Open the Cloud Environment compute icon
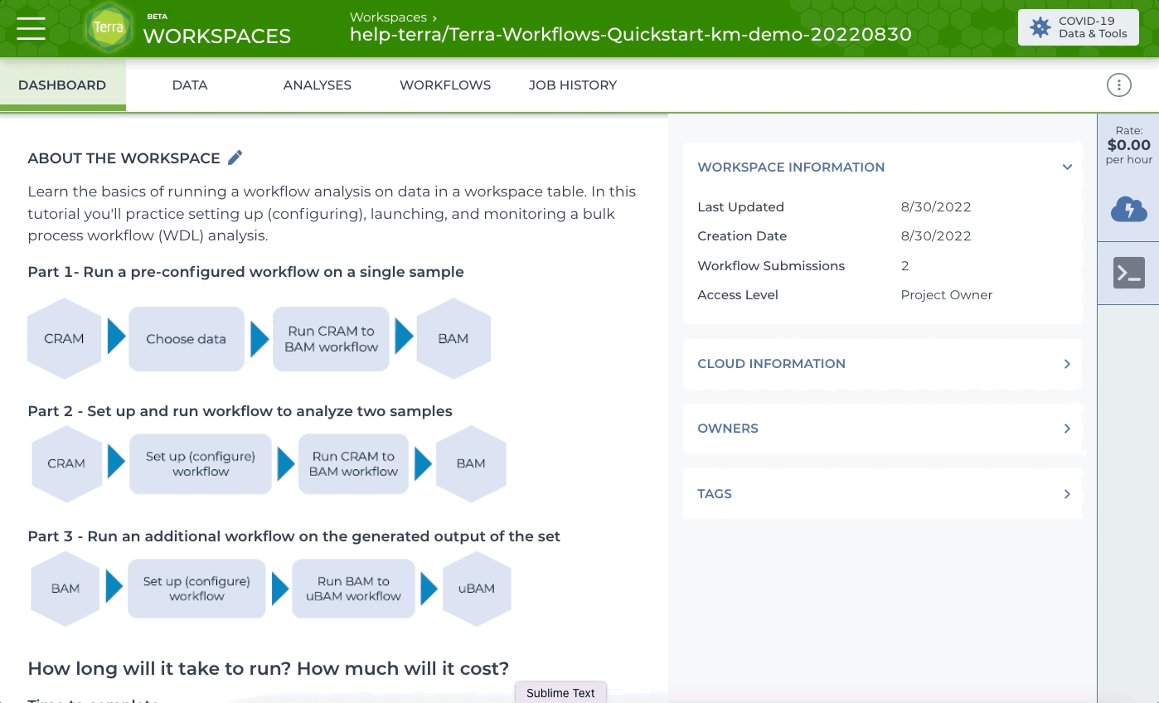This screenshot has width=1159, height=703. pos(1128,209)
